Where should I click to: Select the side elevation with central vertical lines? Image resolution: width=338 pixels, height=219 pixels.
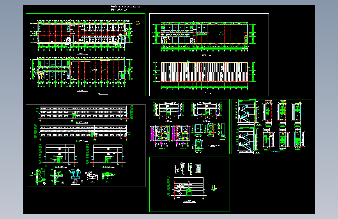click(60, 154)
